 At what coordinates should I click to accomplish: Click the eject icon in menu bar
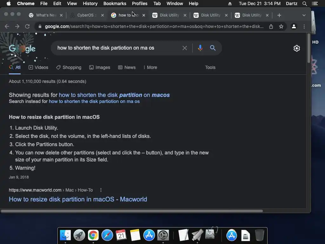click(230, 3)
